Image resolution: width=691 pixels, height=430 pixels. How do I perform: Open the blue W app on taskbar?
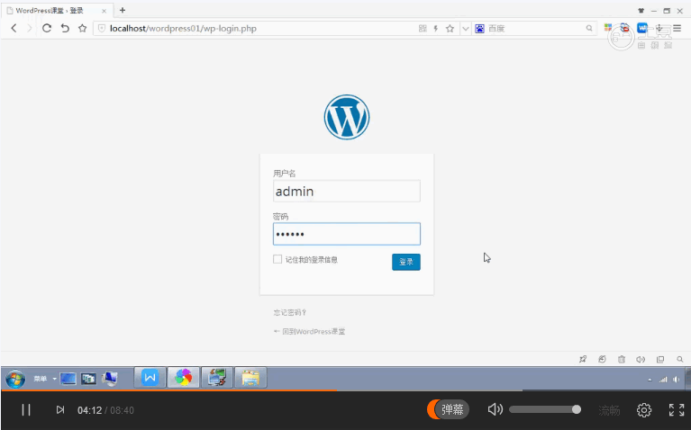click(150, 378)
